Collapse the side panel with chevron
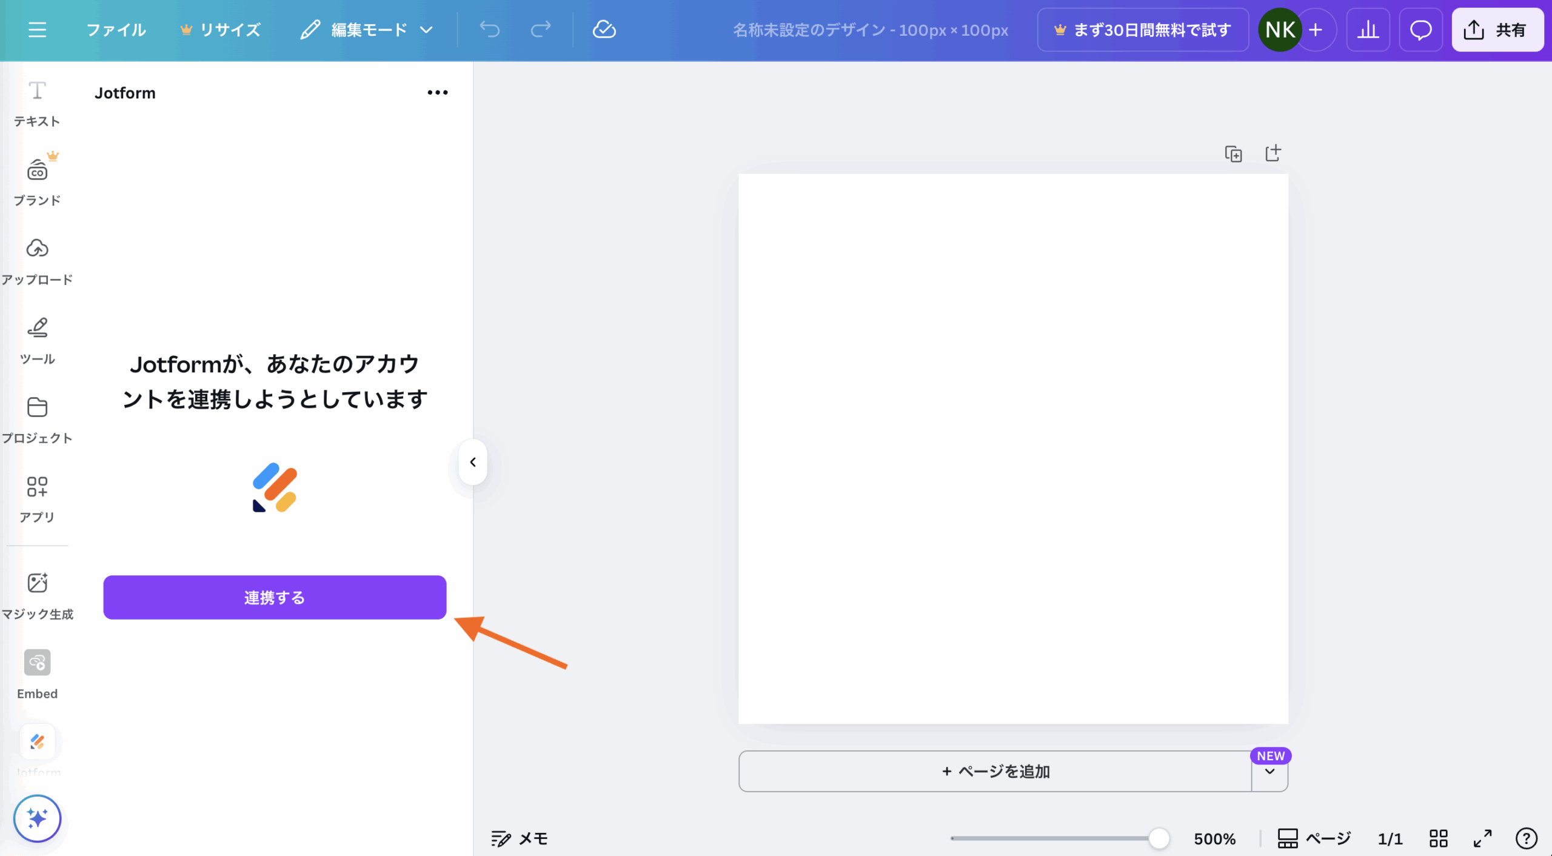 tap(473, 462)
